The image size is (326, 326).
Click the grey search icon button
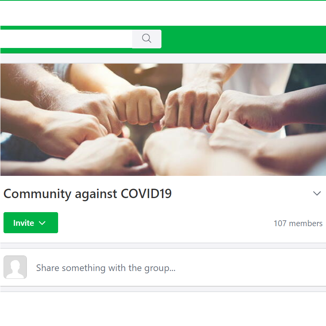click(147, 39)
